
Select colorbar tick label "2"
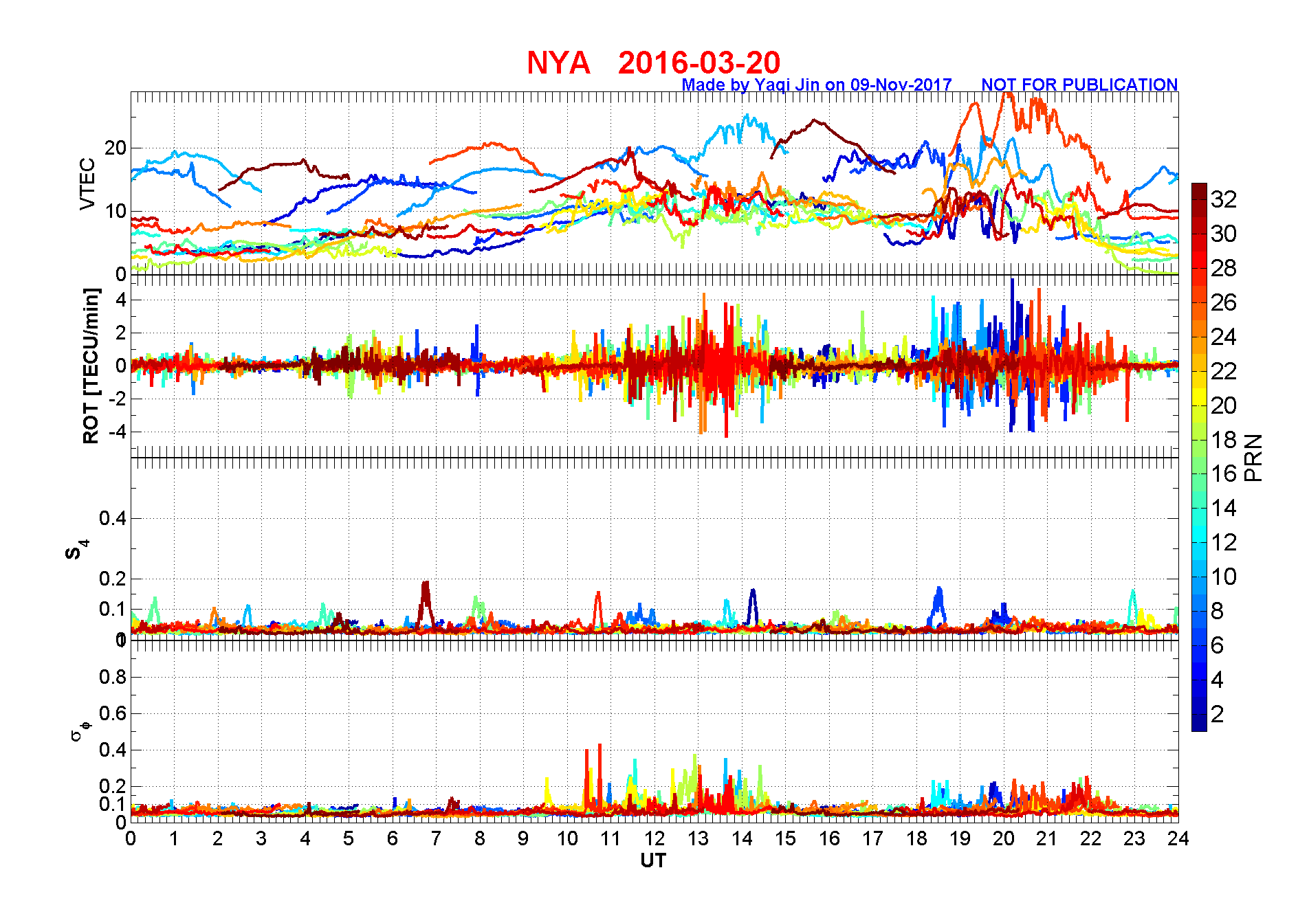(x=1218, y=714)
